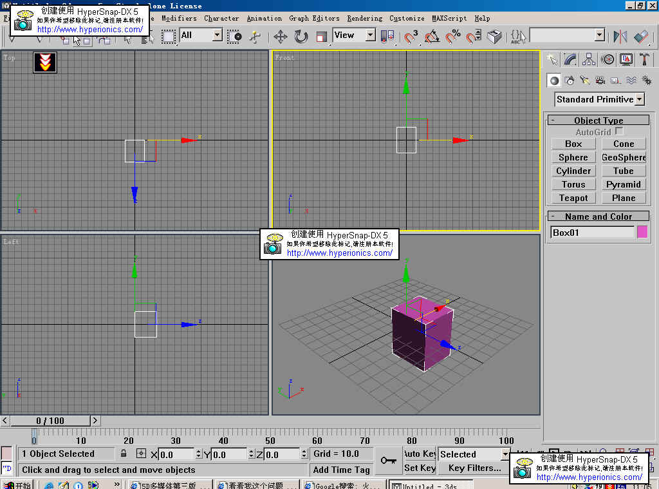
Task: Click frame 50 on the track bar
Action: tap(270, 441)
